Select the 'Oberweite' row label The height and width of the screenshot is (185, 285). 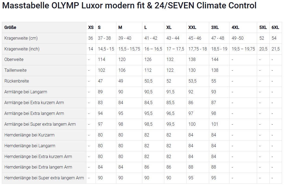click(x=14, y=60)
